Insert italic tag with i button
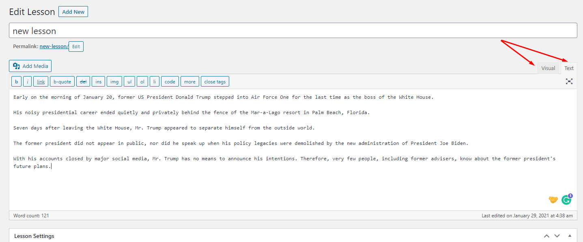583x242 pixels. coord(28,82)
